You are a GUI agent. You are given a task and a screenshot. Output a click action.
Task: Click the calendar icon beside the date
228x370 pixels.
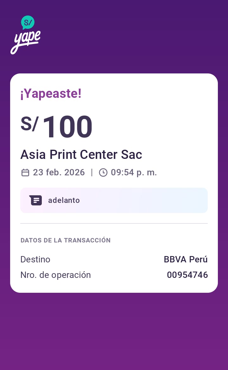point(25,172)
